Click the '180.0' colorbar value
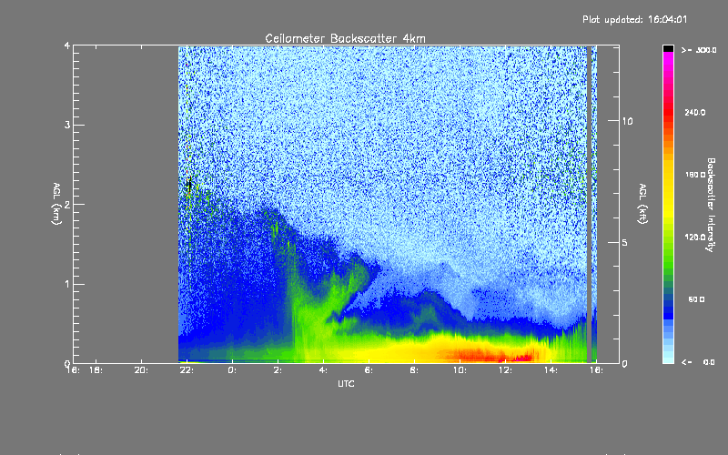728x455 pixels. 695,175
